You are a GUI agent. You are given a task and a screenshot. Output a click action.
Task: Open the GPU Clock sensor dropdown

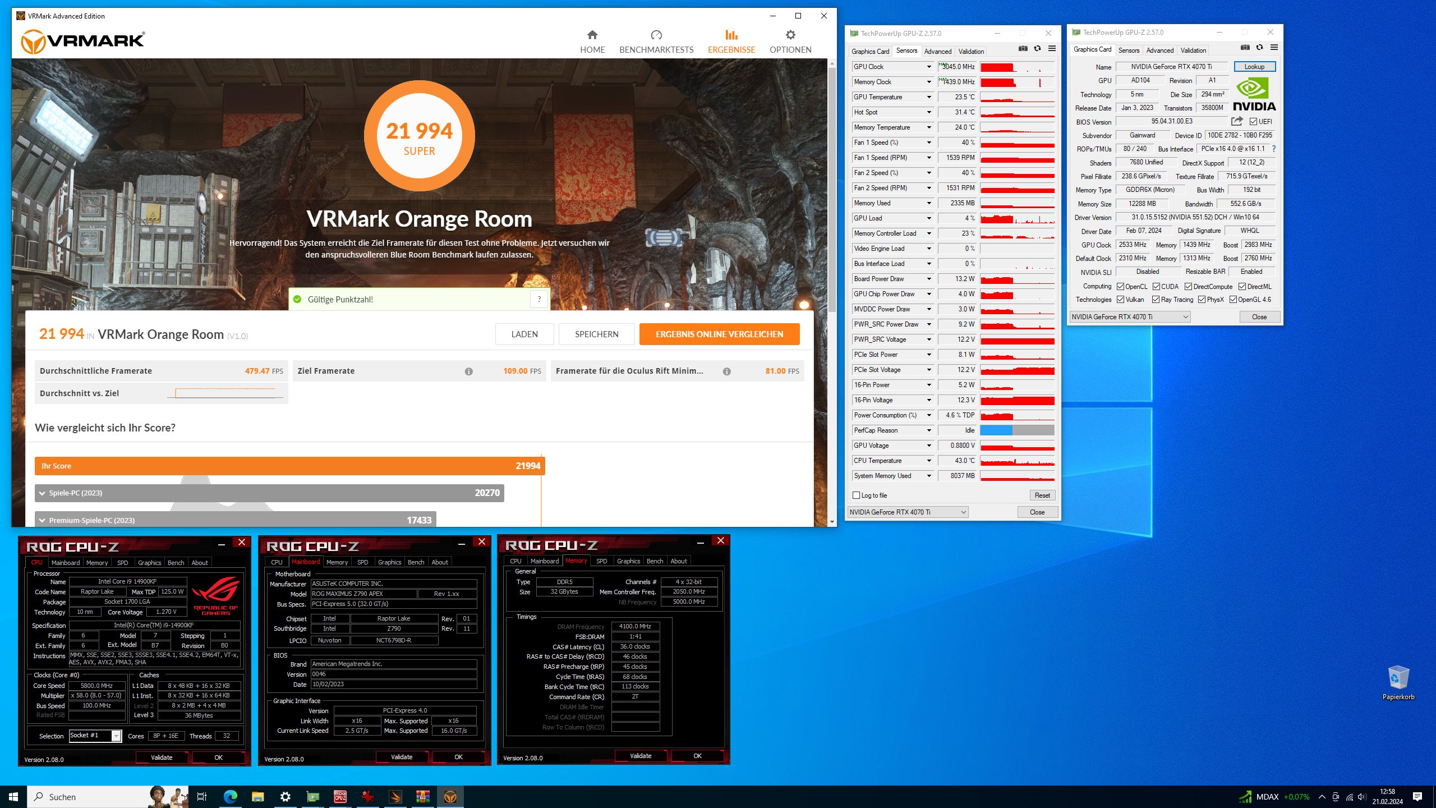[x=929, y=67]
